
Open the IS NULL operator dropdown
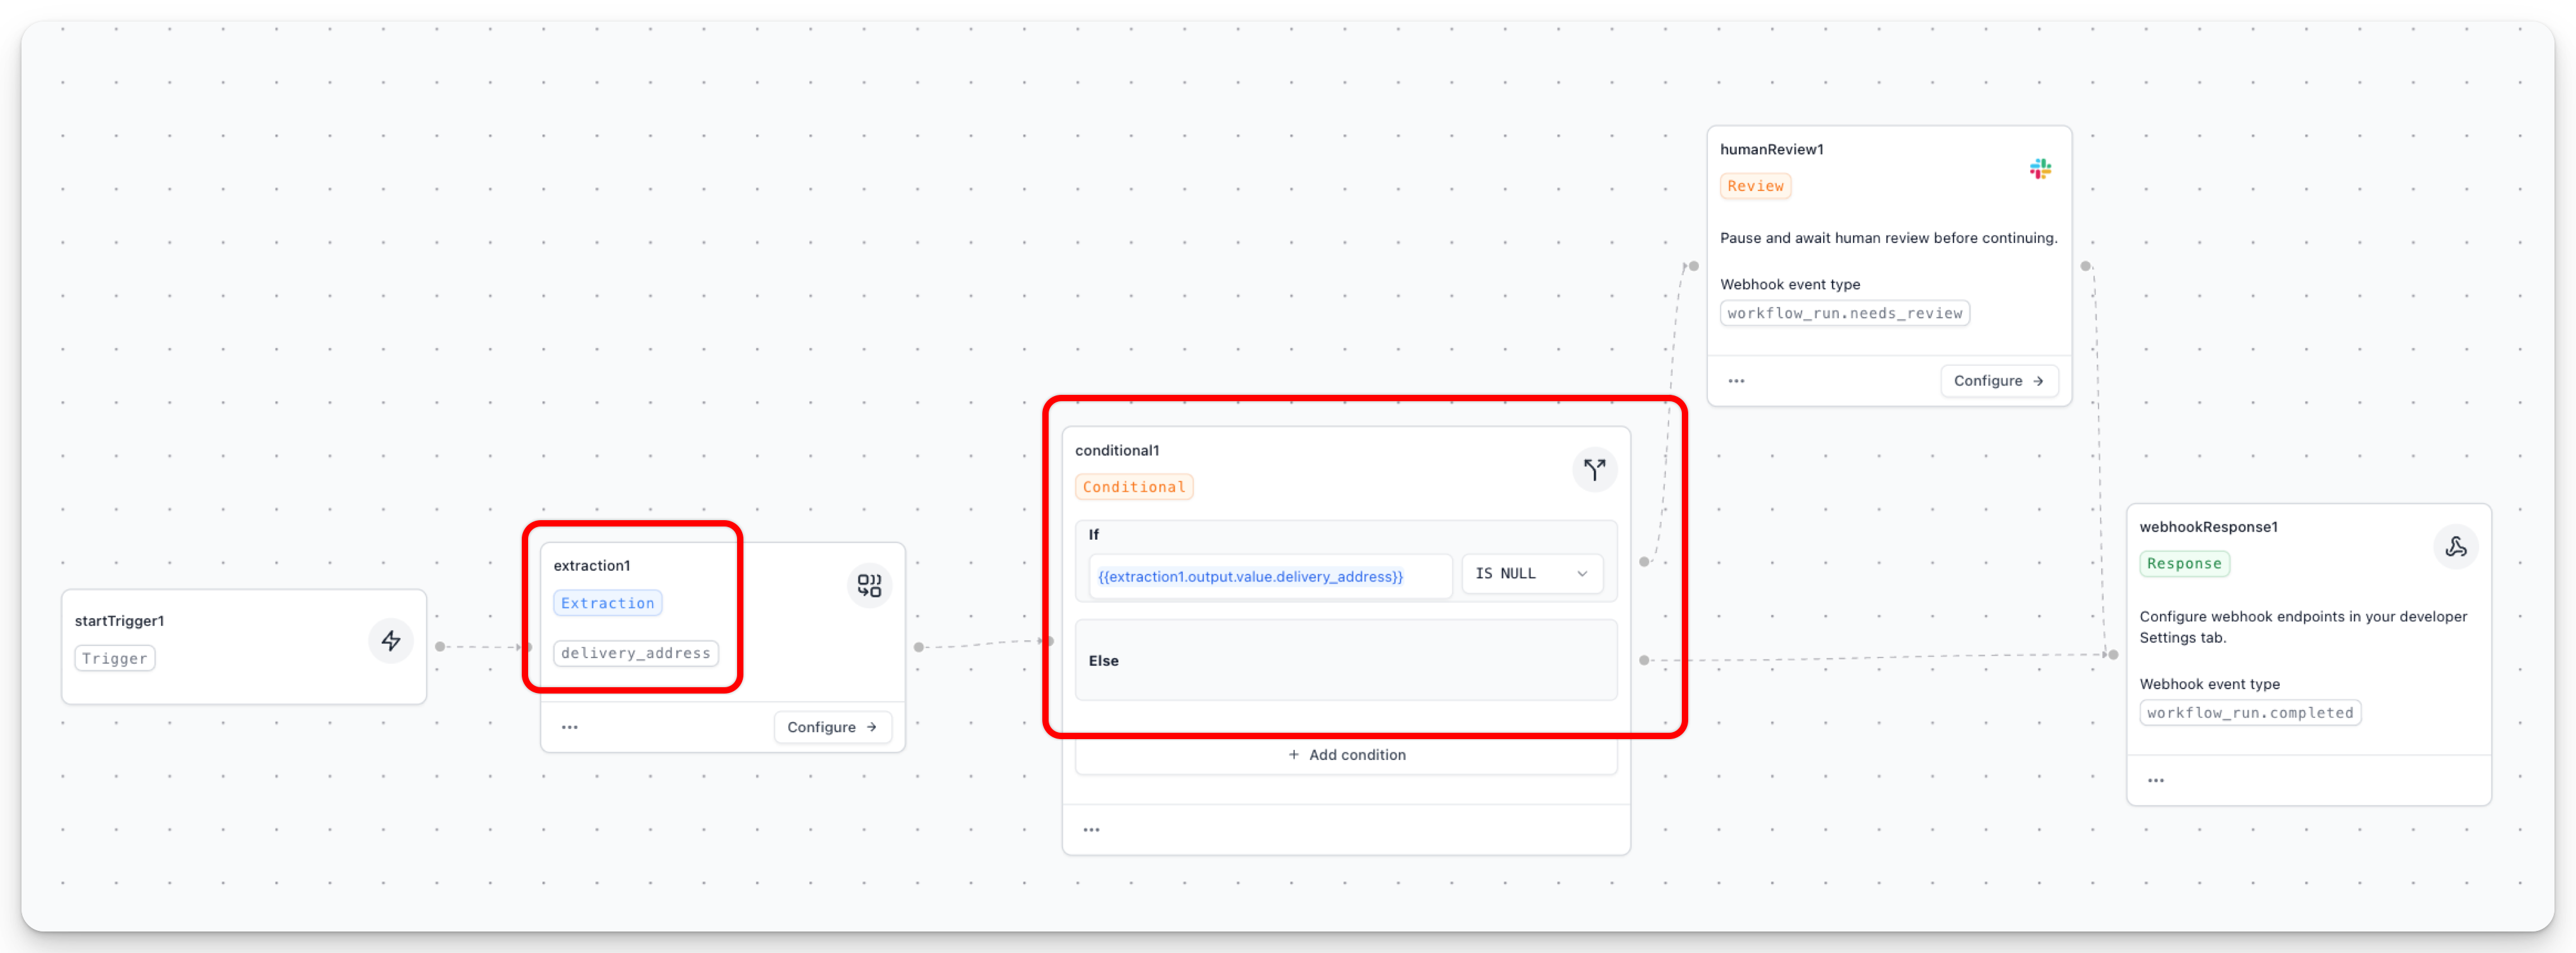pyautogui.click(x=1531, y=573)
